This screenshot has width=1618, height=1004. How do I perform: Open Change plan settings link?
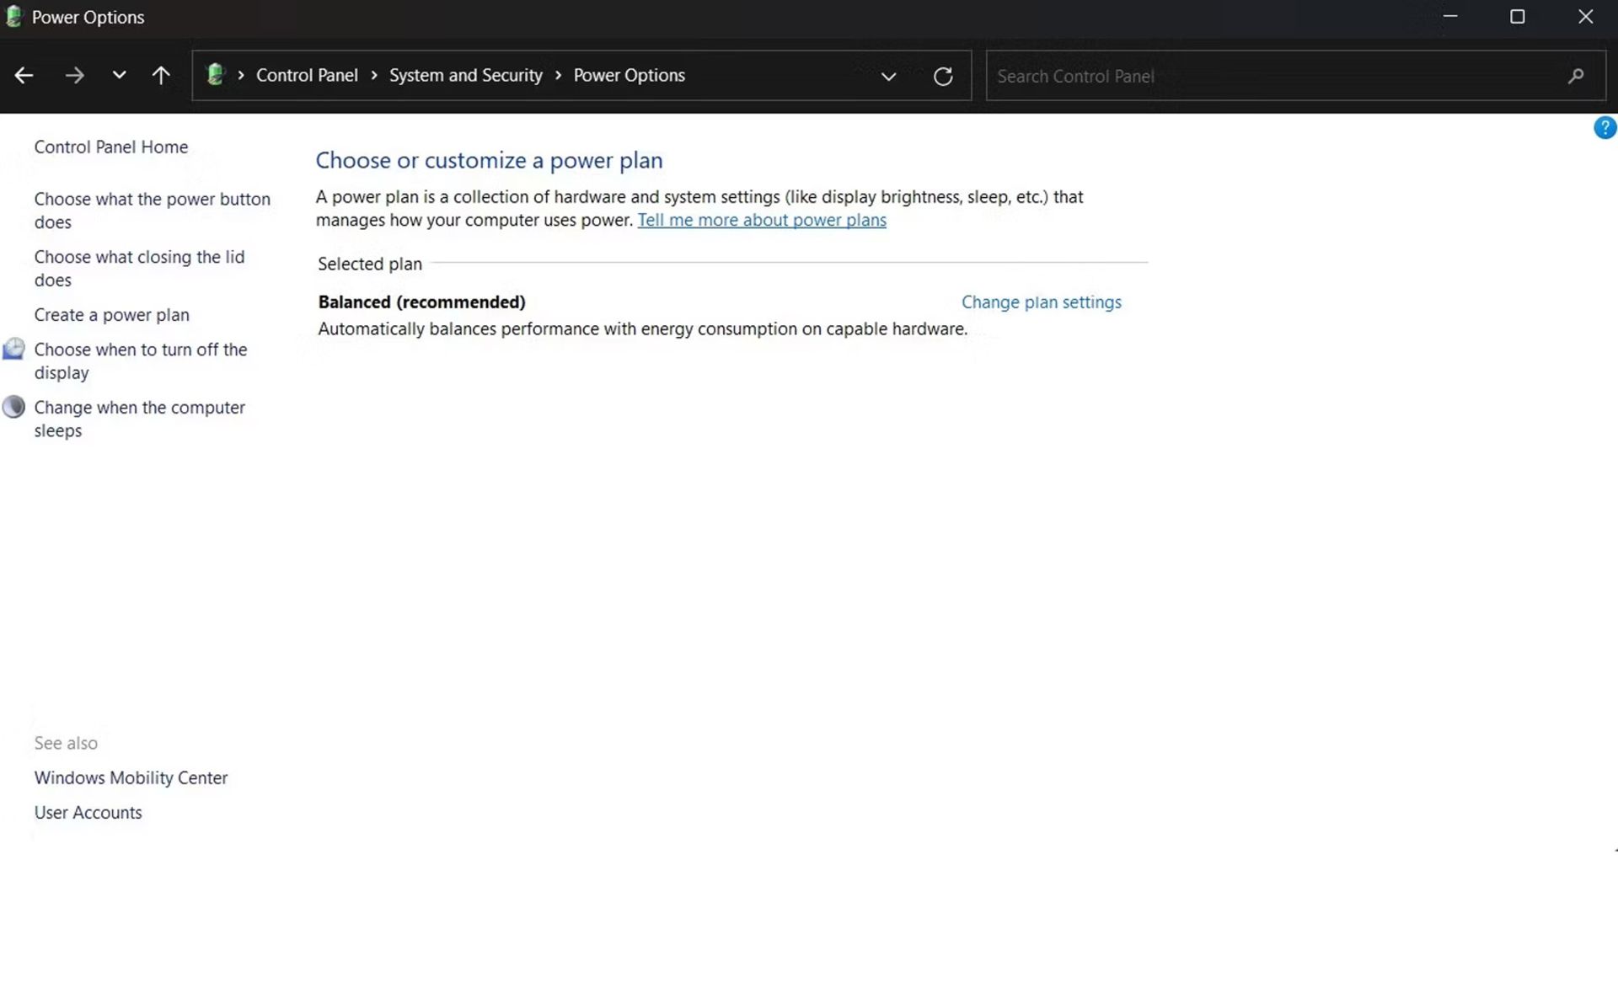click(1041, 302)
